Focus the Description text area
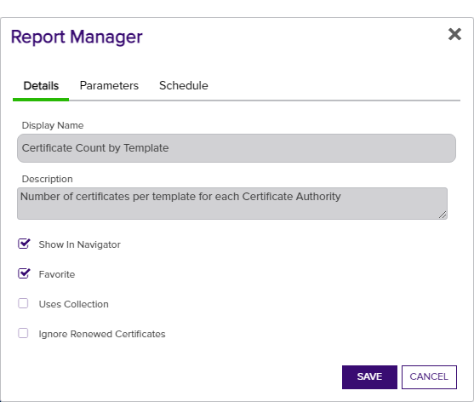Viewport: 474px width, 402px height. click(x=232, y=204)
